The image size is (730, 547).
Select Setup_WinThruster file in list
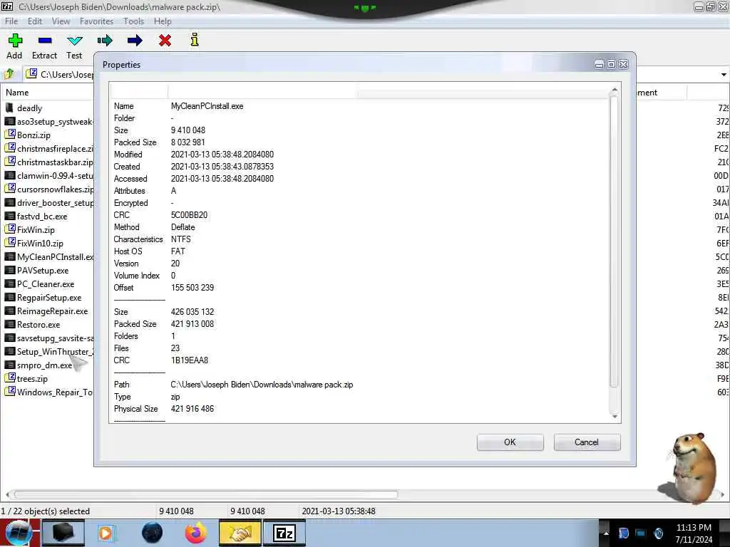[55, 352]
